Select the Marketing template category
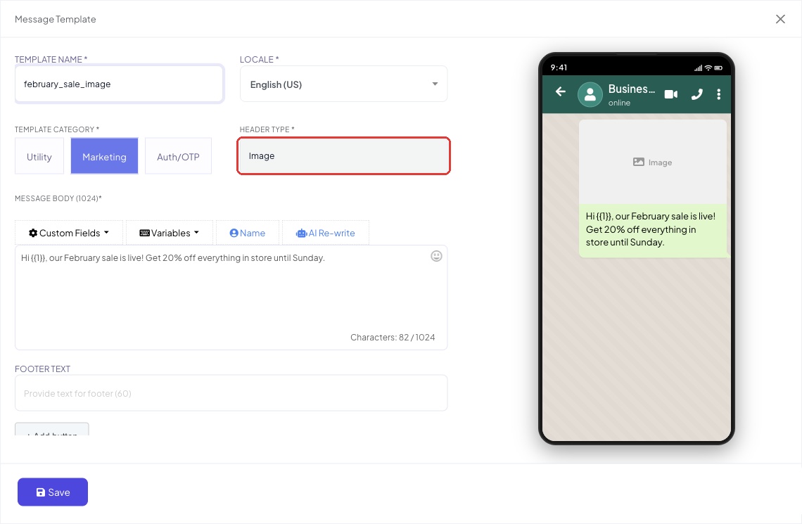Screen dimensions: 802x524 tap(104, 156)
